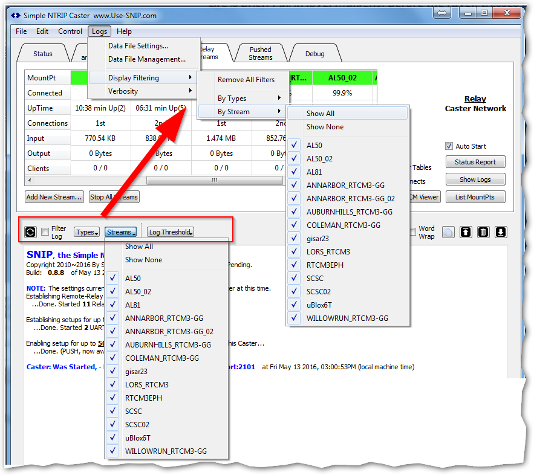The image size is (534, 475).
Task: Click the SNIP app icon in title bar
Action: click(16, 15)
